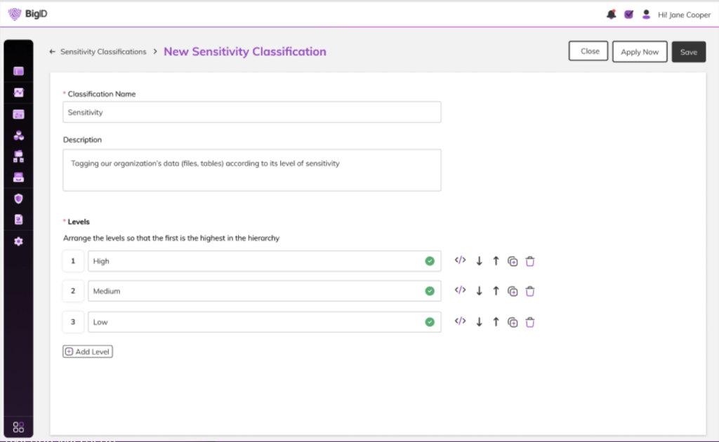Save the new sensitivity classification
The width and height of the screenshot is (719, 442).
(688, 51)
